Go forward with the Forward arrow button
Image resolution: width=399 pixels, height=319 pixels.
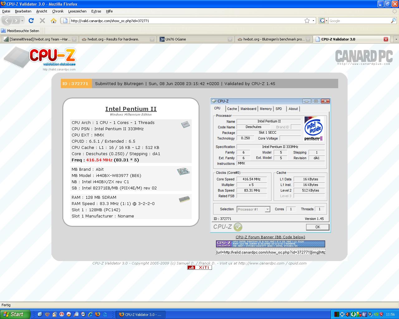(x=16, y=21)
